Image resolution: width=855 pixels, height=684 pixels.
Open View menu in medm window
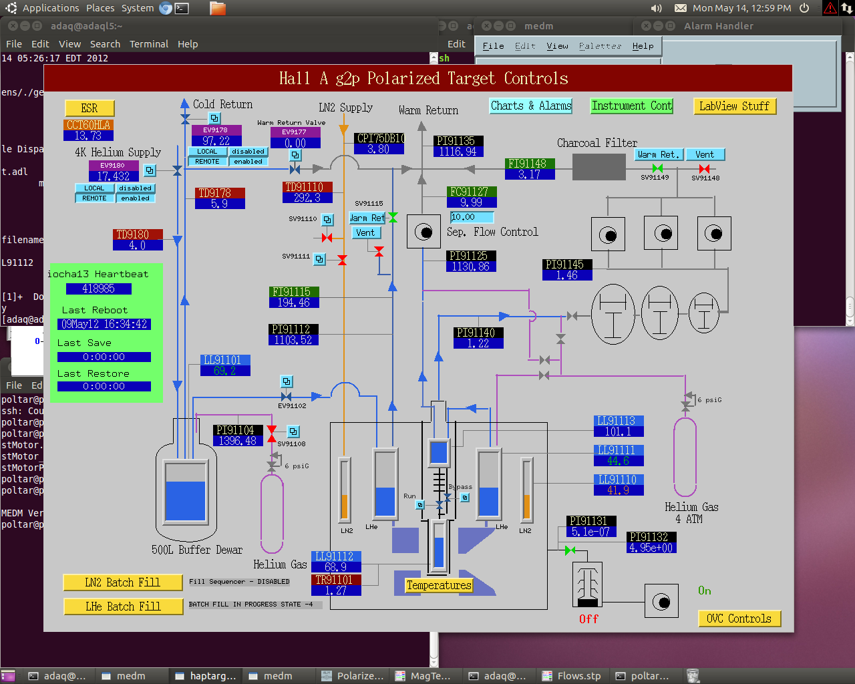(x=558, y=46)
